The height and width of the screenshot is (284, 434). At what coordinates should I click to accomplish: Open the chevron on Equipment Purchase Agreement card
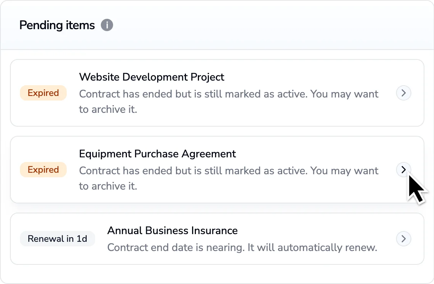click(x=403, y=170)
